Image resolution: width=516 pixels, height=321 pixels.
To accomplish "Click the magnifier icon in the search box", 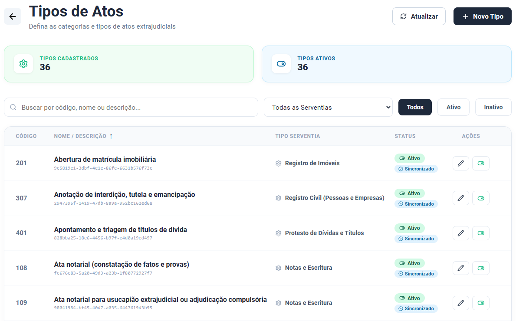I will click(x=13, y=107).
